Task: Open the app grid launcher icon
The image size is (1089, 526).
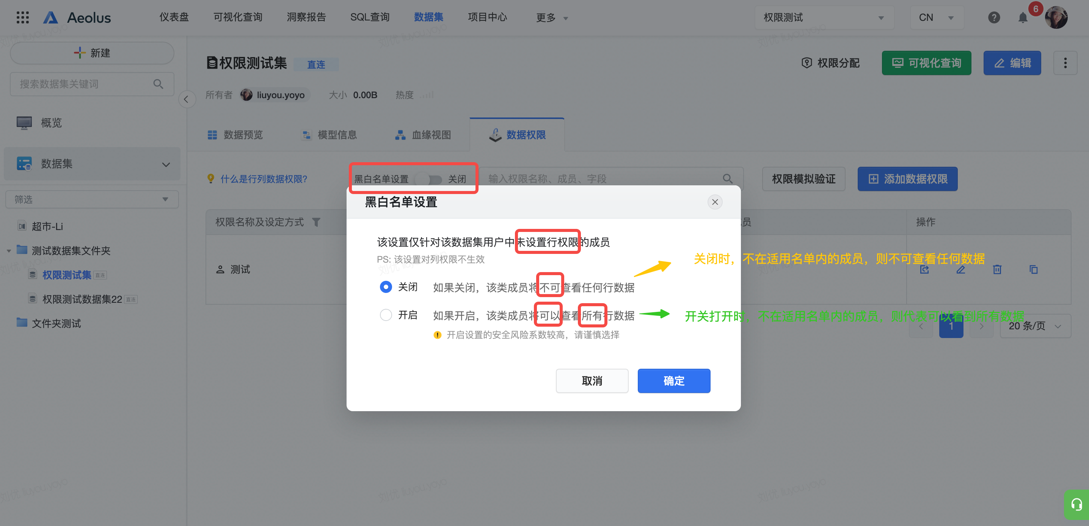Action: [22, 17]
